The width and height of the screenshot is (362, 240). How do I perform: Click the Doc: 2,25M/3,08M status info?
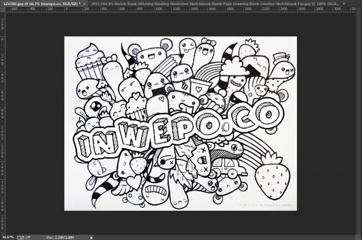pyautogui.click(x=60, y=238)
